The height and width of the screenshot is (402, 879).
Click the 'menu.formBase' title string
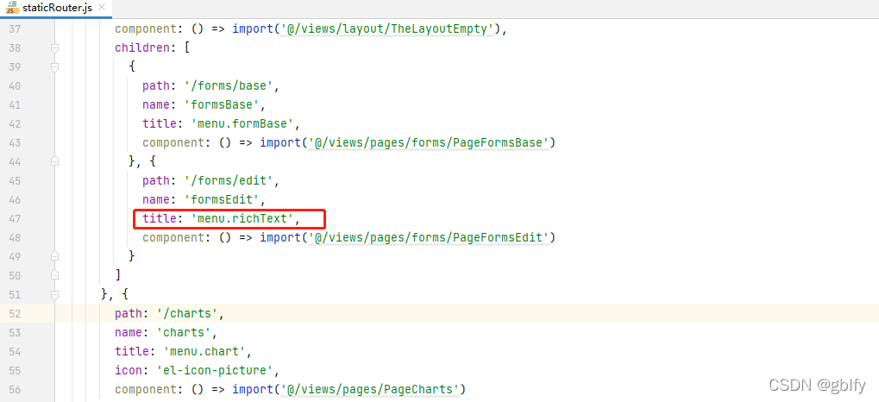pos(241,124)
